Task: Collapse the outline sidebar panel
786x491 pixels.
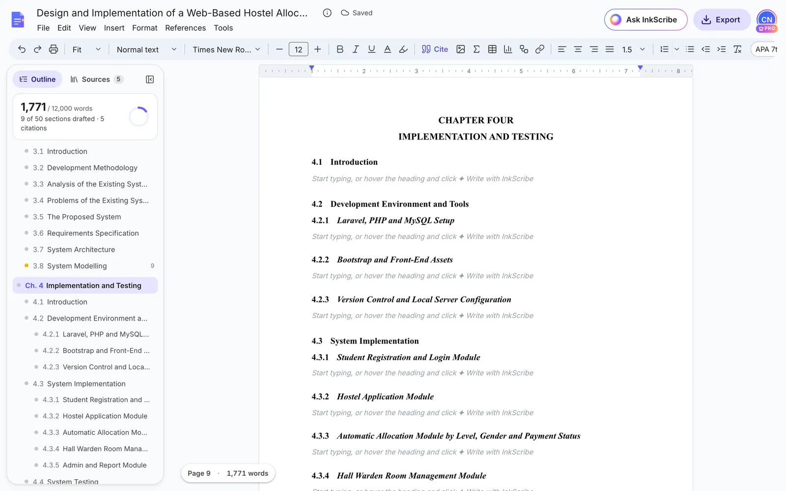Action: tap(150, 80)
